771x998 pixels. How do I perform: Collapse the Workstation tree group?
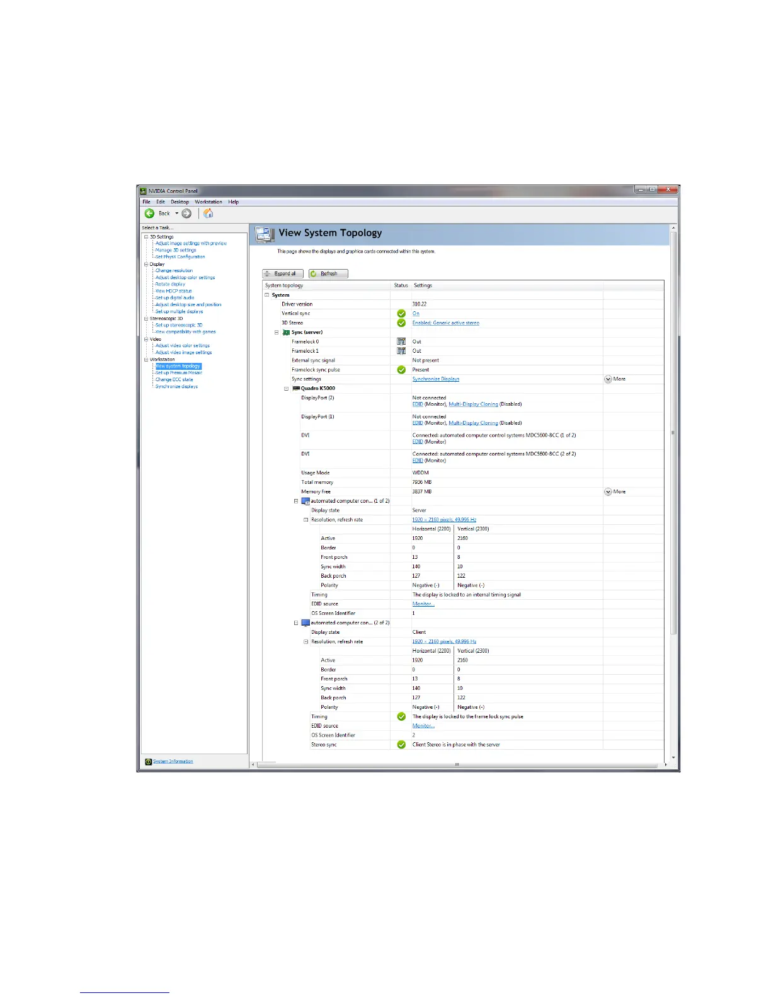point(146,359)
